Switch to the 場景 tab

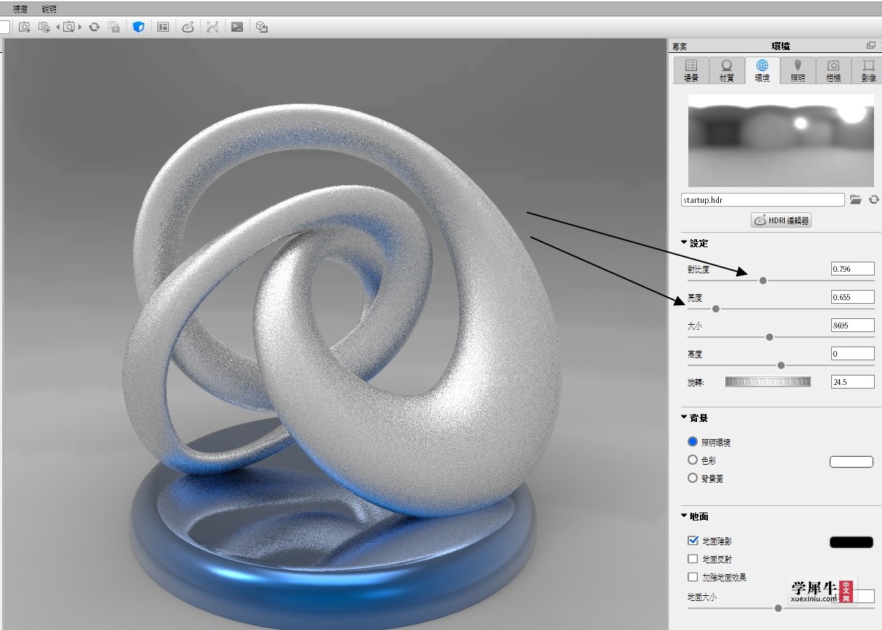[691, 70]
